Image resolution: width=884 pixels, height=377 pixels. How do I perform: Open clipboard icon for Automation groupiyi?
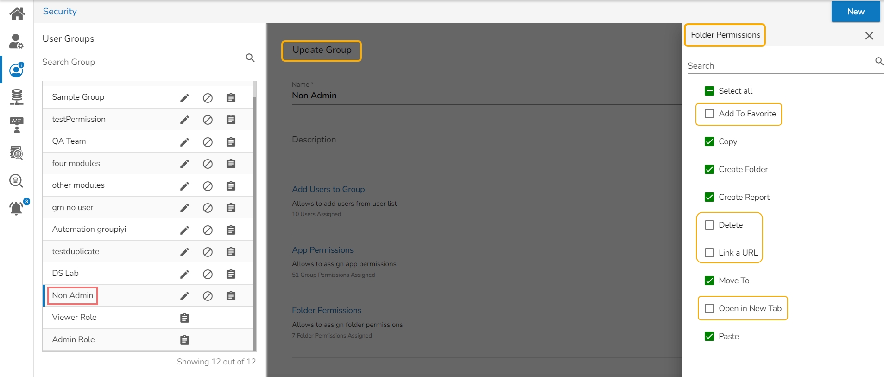231,230
